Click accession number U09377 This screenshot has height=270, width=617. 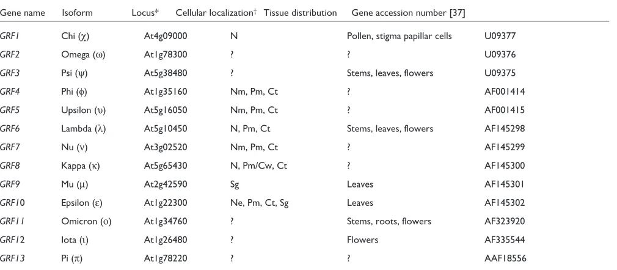coord(500,36)
